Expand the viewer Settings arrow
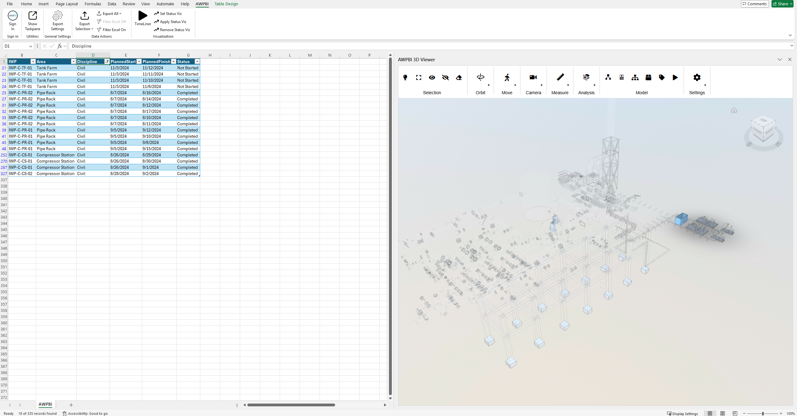This screenshot has height=416, width=797. tap(705, 85)
